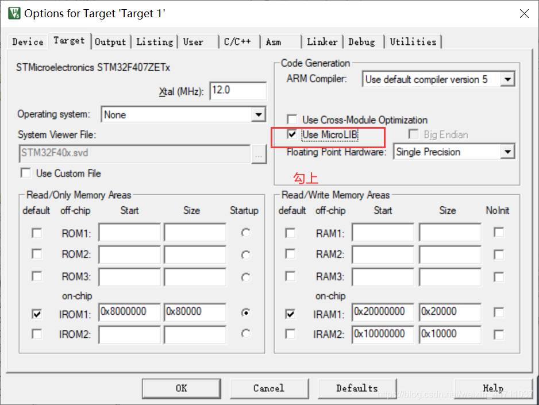Confirm settings with OK button
This screenshot has height=405, width=539.
click(x=181, y=388)
